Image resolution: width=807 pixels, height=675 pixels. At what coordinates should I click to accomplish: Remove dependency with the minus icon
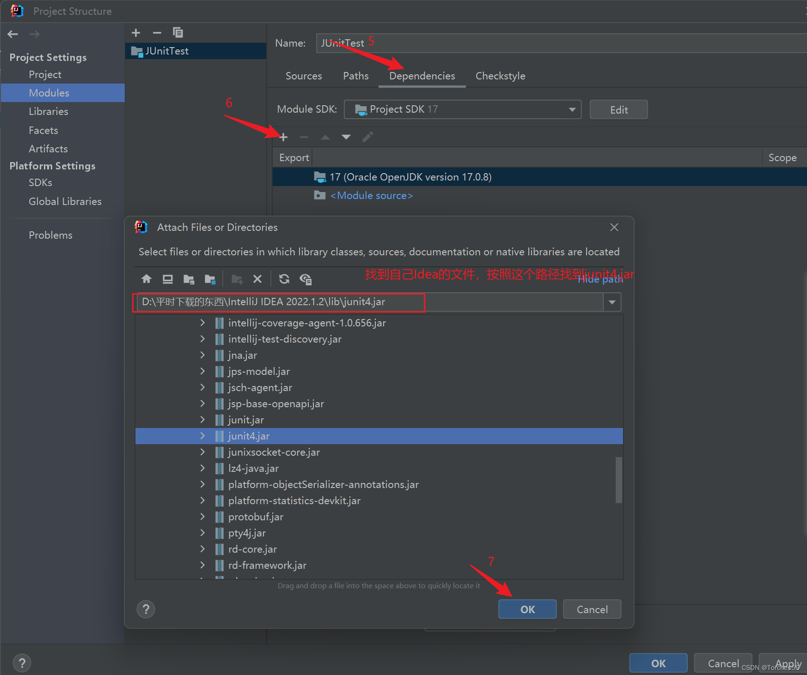tap(304, 137)
